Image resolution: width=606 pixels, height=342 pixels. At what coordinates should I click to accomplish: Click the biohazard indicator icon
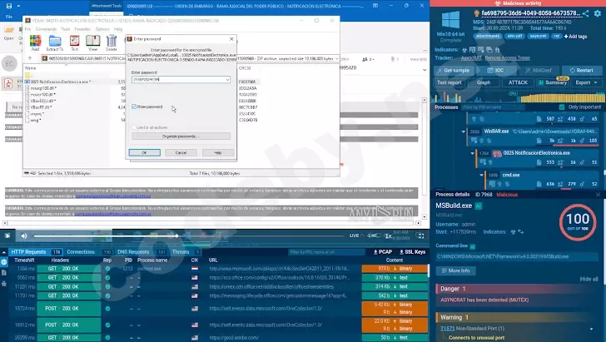coord(464,50)
